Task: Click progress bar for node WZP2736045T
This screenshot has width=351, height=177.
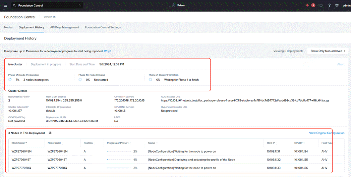Action: coord(119,160)
